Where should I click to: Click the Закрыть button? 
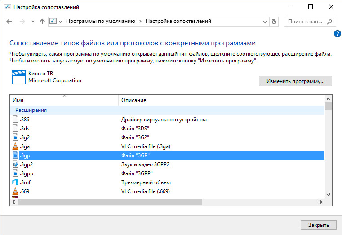pos(319,225)
